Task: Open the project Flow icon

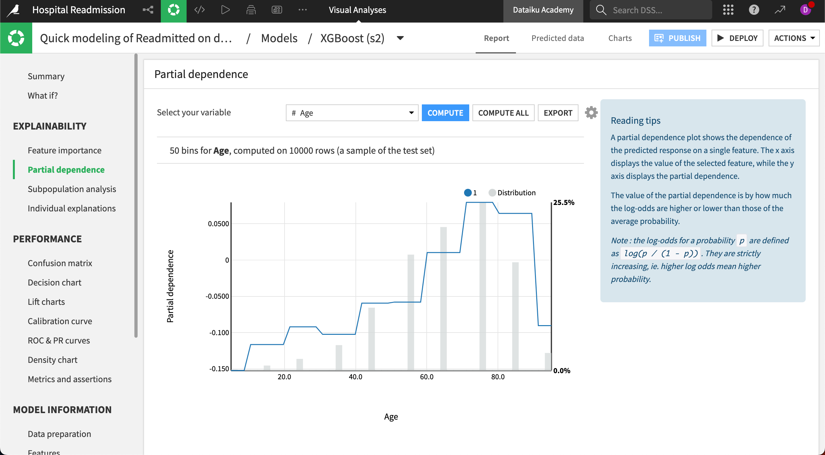Action: tap(148, 10)
